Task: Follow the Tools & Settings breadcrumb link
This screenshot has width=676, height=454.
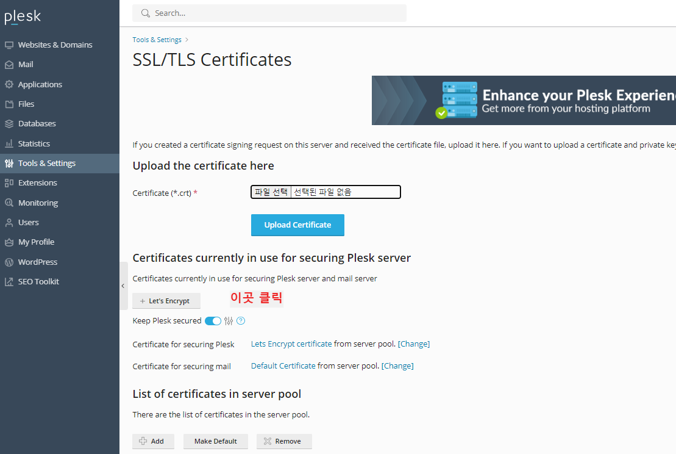Action: pos(157,40)
